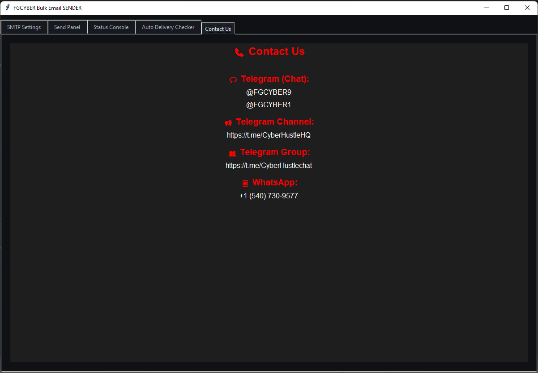Minimize the FGCYBER application window
This screenshot has height=373, width=538.
click(x=486, y=8)
